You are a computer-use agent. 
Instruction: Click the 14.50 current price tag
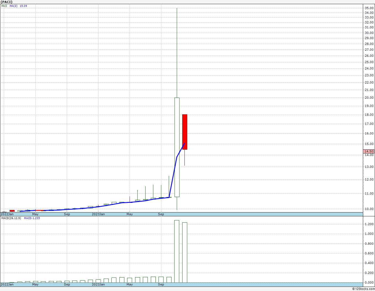tap(369, 151)
